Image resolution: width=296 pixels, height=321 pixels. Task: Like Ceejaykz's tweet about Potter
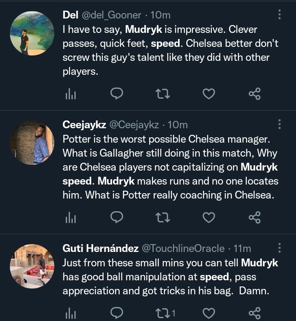[209, 217]
